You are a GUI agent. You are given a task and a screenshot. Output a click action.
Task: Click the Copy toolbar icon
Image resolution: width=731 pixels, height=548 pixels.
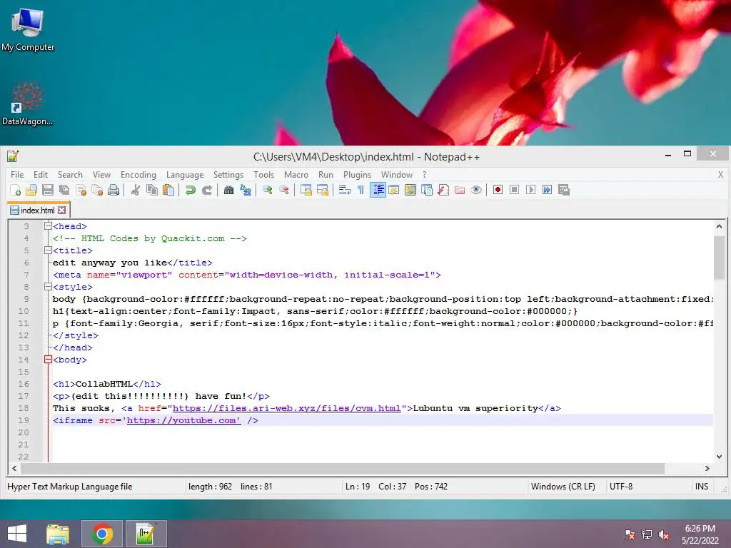151,190
